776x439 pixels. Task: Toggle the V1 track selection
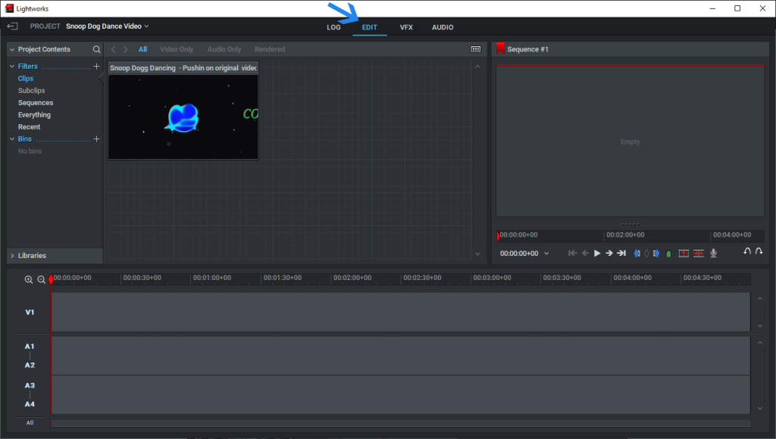pyautogui.click(x=30, y=313)
